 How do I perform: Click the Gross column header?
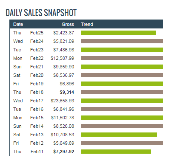pyautogui.click(x=68, y=24)
